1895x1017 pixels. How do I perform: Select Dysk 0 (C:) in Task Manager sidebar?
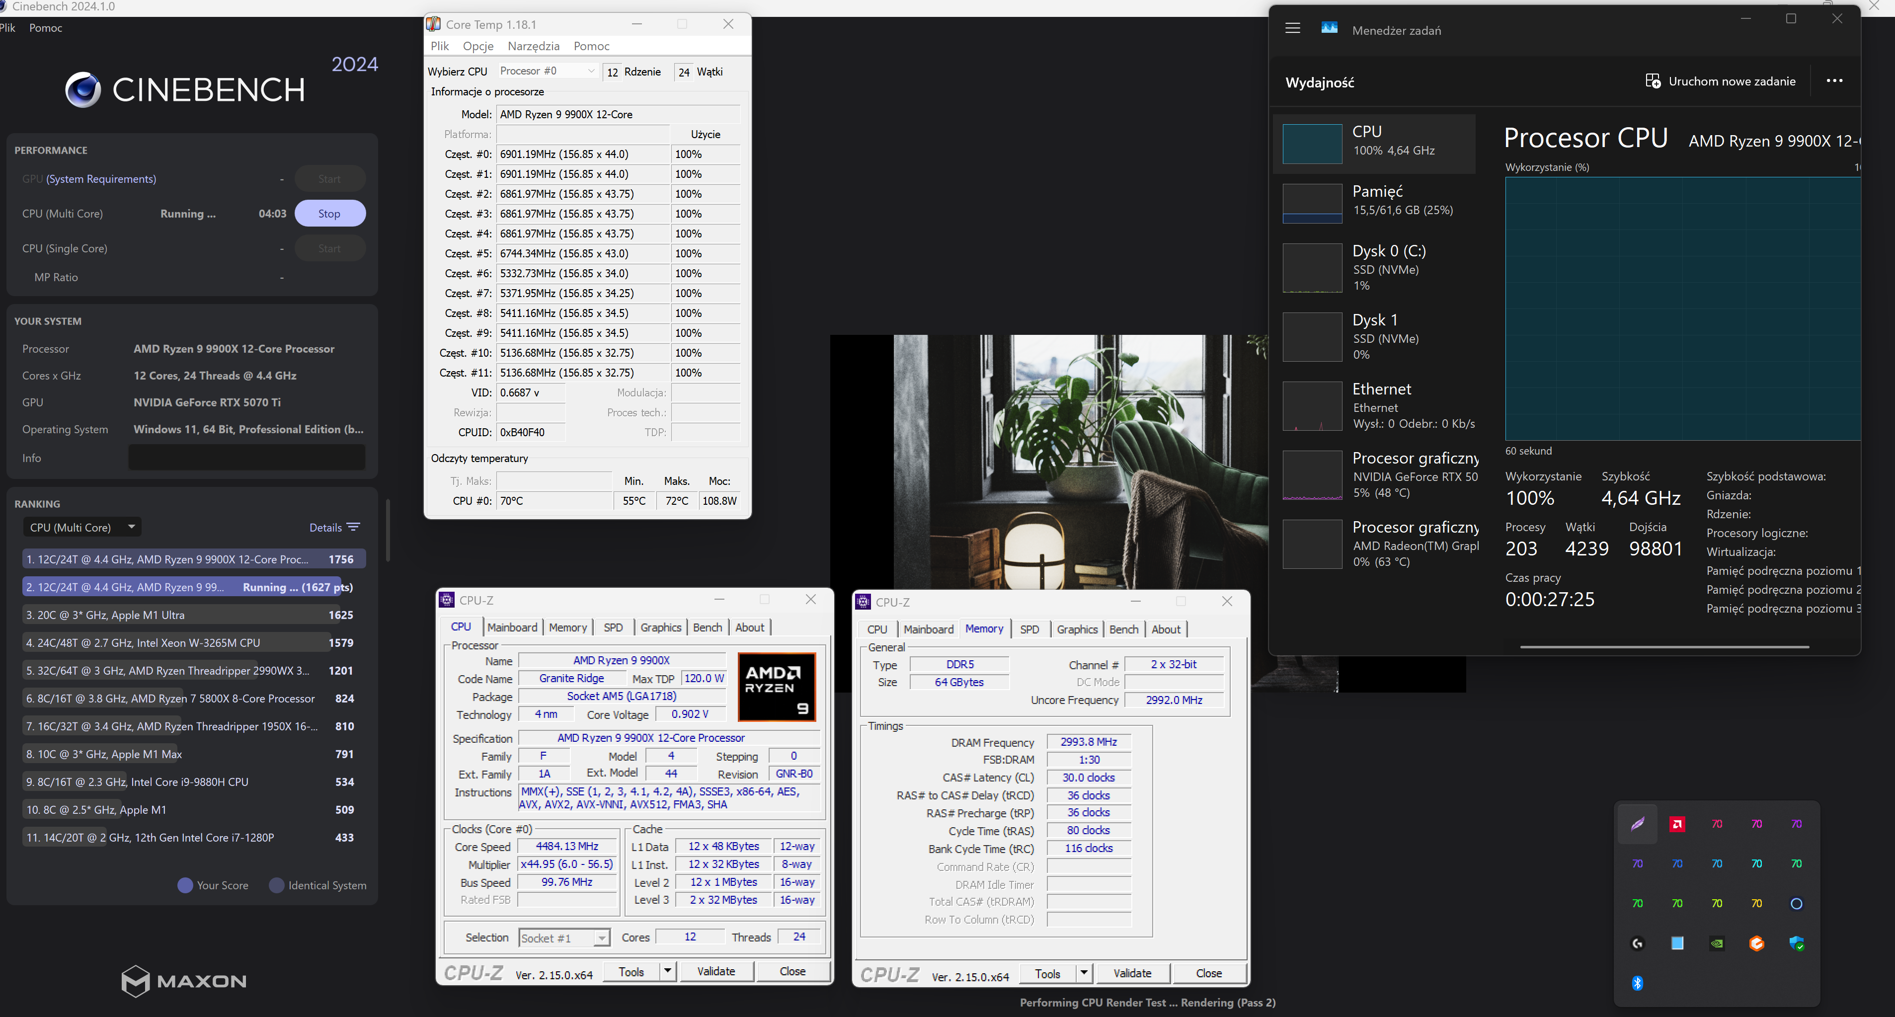click(1374, 267)
